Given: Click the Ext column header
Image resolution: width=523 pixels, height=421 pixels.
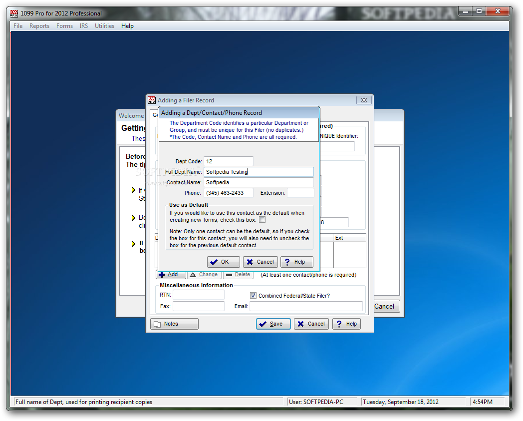Looking at the screenshot, I should pos(349,238).
